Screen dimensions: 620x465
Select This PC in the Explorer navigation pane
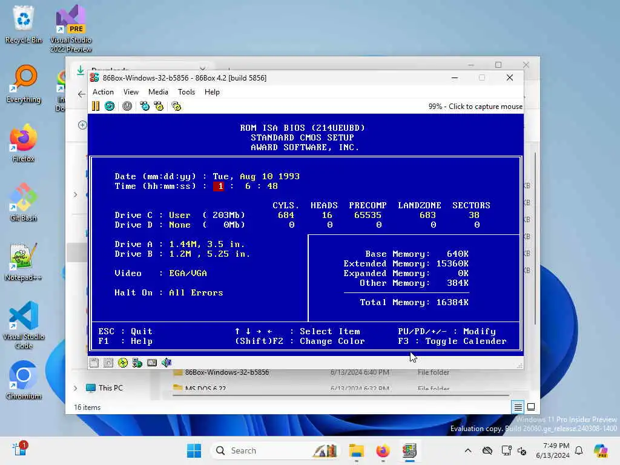(x=110, y=388)
